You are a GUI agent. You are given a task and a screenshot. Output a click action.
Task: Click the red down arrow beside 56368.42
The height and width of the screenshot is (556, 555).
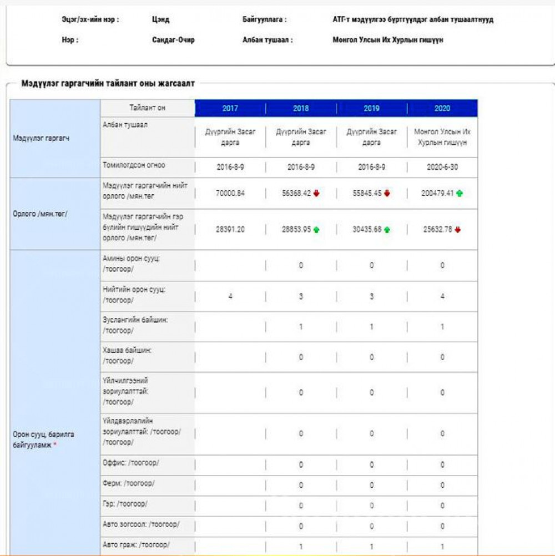(316, 194)
